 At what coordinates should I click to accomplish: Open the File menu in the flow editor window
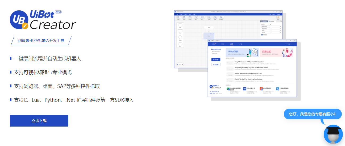pos(177,14)
